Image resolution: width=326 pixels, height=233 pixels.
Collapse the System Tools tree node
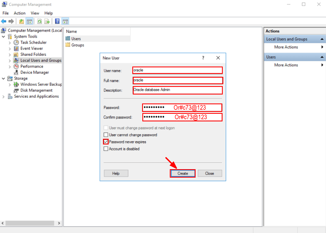coord(4,36)
